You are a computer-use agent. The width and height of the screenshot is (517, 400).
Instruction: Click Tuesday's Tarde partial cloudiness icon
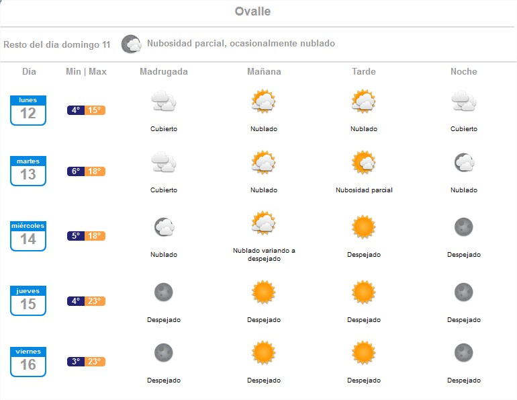point(363,163)
